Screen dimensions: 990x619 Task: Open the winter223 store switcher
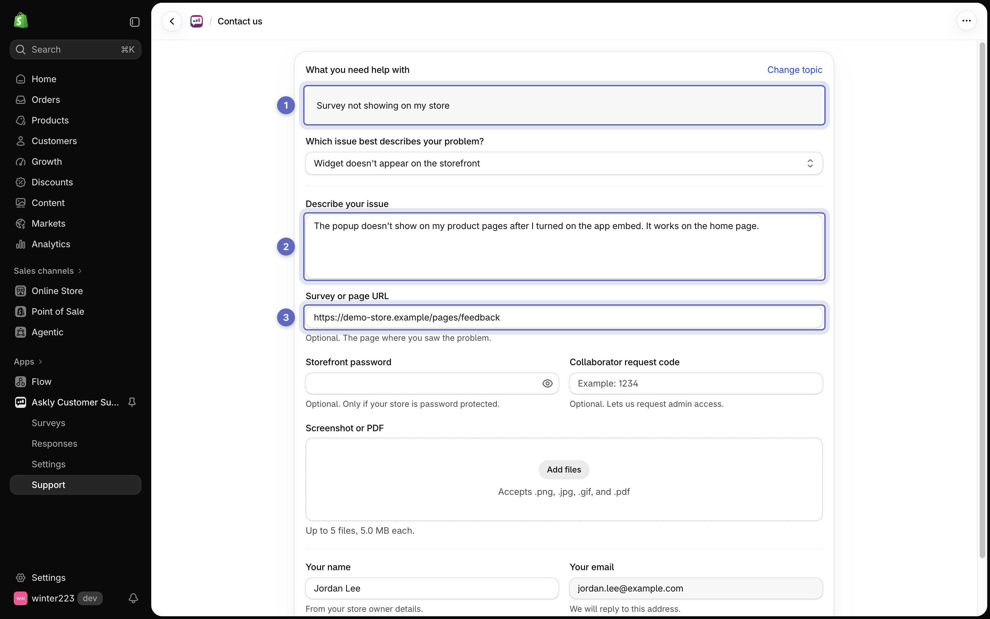click(x=58, y=598)
